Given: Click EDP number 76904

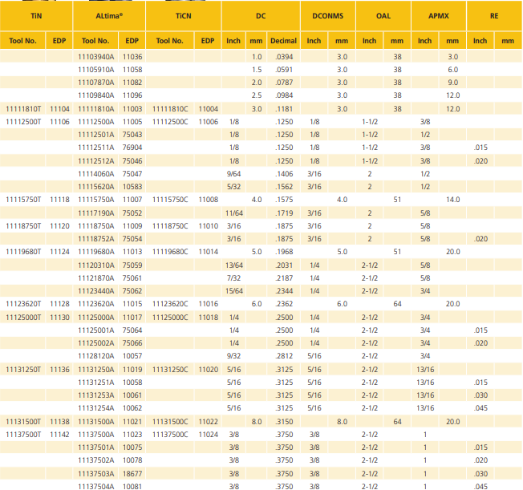Looking at the screenshot, I should coord(132,148).
